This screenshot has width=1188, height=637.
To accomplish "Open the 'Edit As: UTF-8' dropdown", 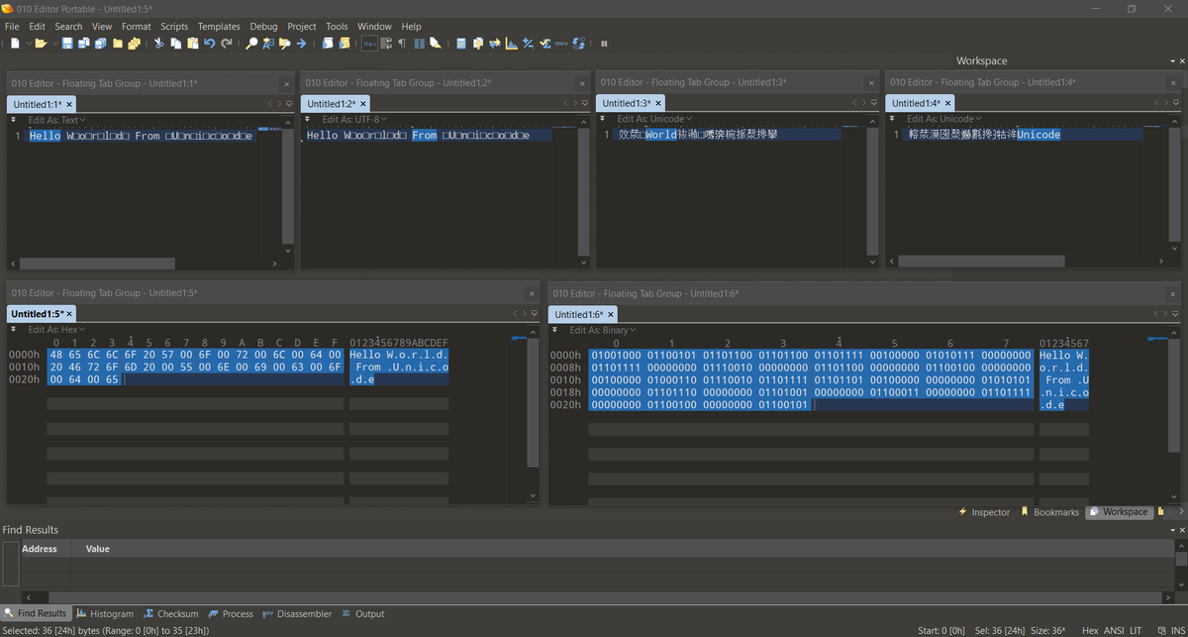I will click(354, 120).
